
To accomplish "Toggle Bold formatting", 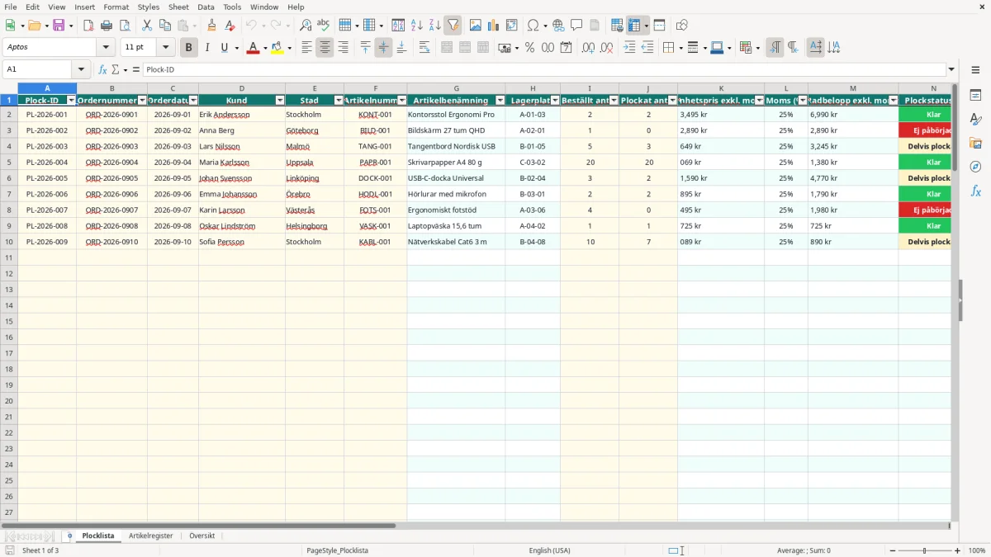I will click(x=188, y=48).
